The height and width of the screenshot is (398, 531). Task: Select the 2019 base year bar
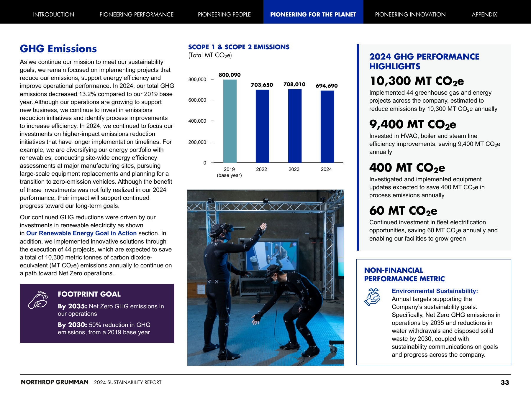pyautogui.click(x=230, y=121)
